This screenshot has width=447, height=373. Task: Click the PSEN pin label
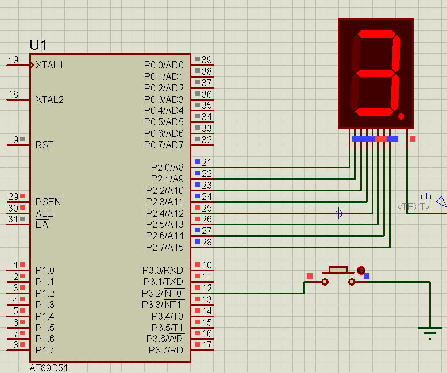point(48,202)
